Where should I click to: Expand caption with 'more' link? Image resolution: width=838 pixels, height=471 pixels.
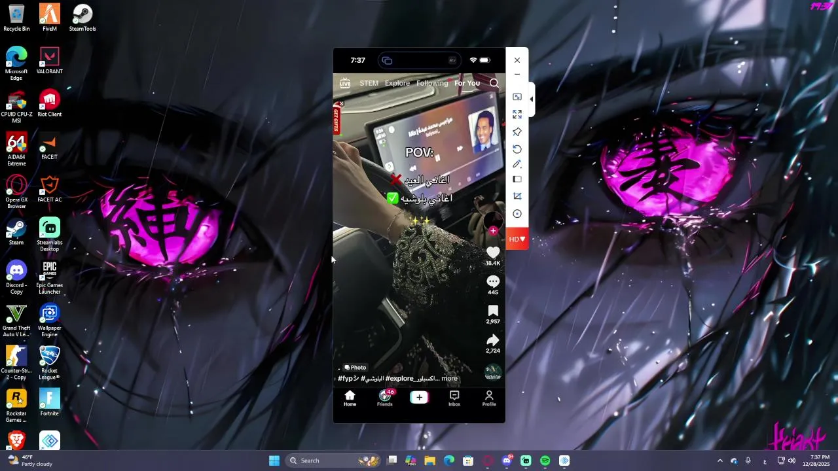pyautogui.click(x=449, y=378)
